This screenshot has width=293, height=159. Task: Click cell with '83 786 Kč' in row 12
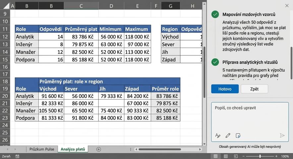[81, 37]
